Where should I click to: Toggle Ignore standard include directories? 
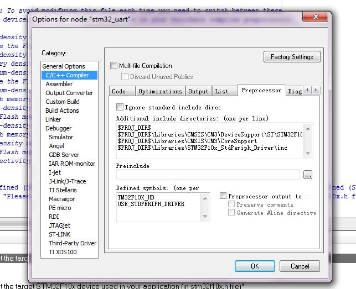(x=120, y=107)
